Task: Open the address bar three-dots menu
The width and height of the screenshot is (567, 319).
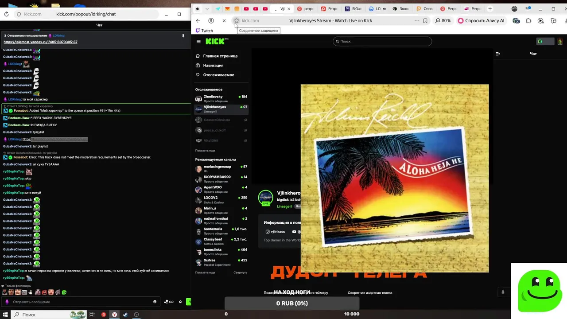Action: [417, 20]
